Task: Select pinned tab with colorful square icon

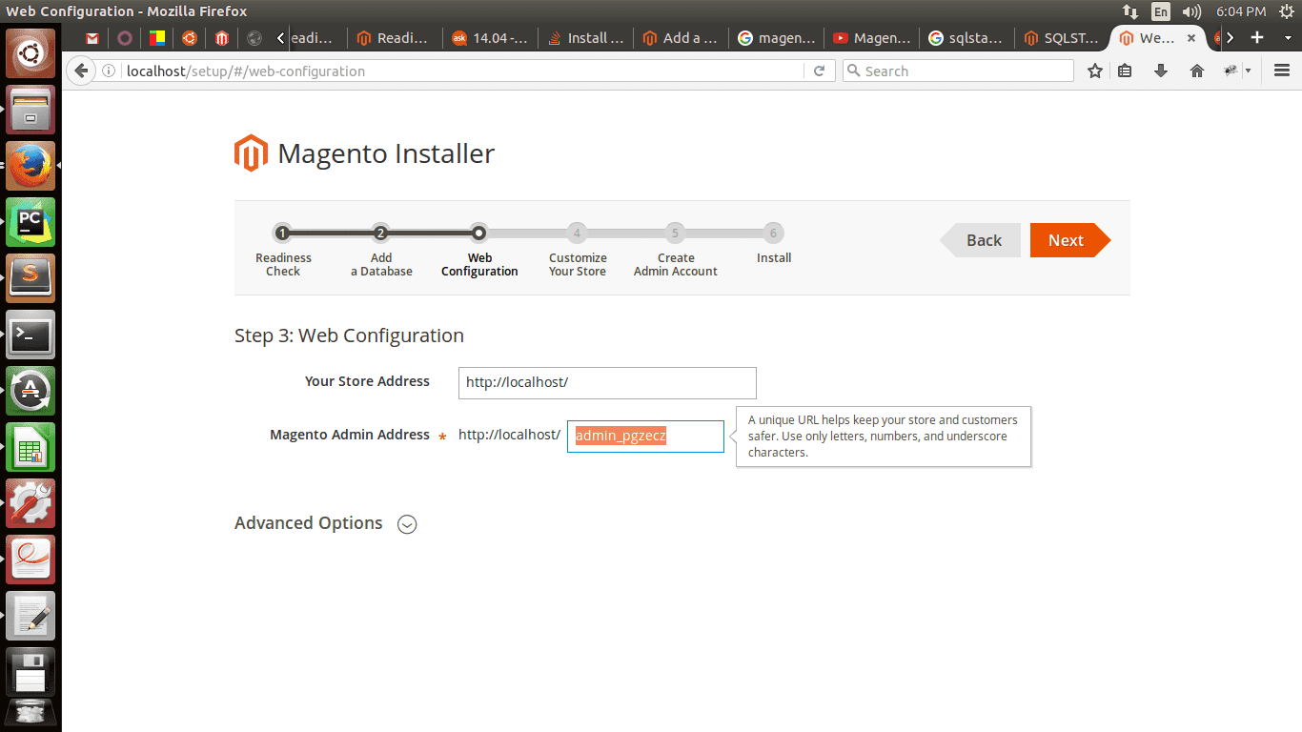Action: (157, 38)
